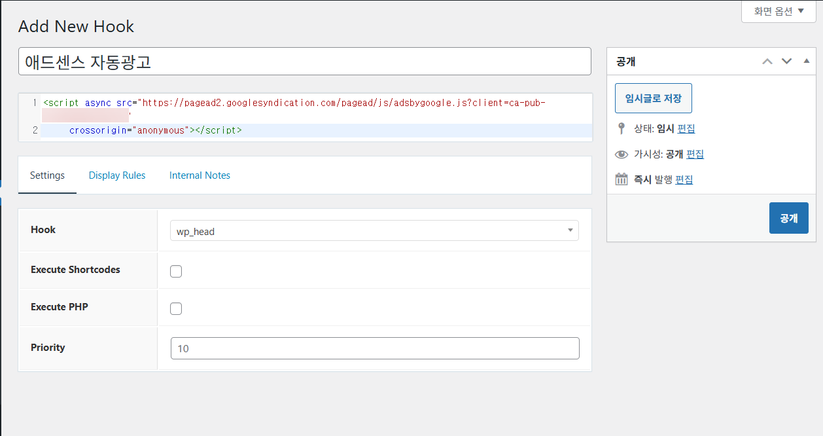
Task: Enable the Execute PHP checkbox
Action: [176, 309]
